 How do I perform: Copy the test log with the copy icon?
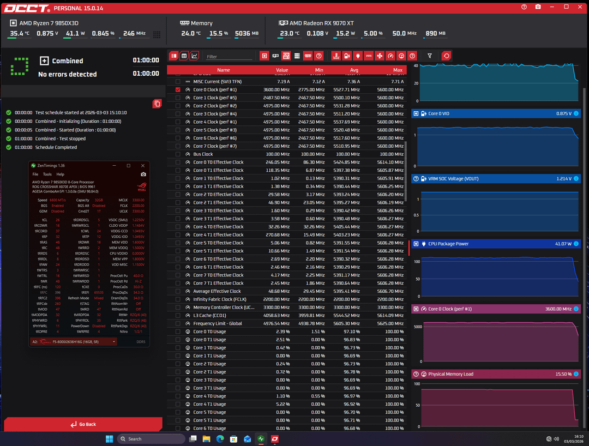(157, 104)
